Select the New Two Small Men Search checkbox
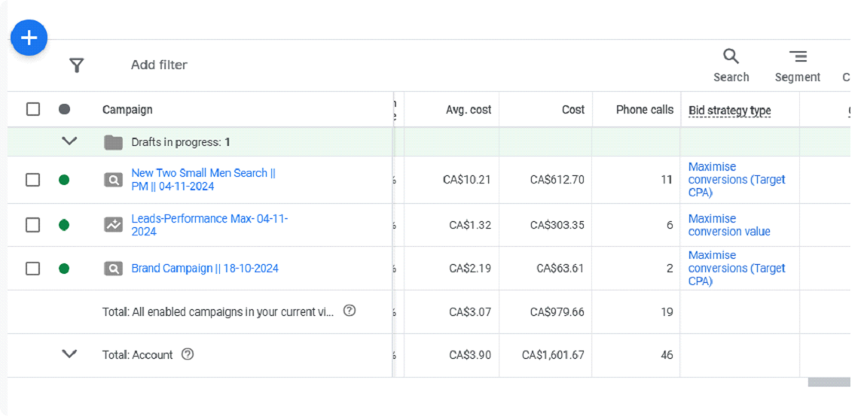The width and height of the screenshot is (864, 416). (x=33, y=180)
